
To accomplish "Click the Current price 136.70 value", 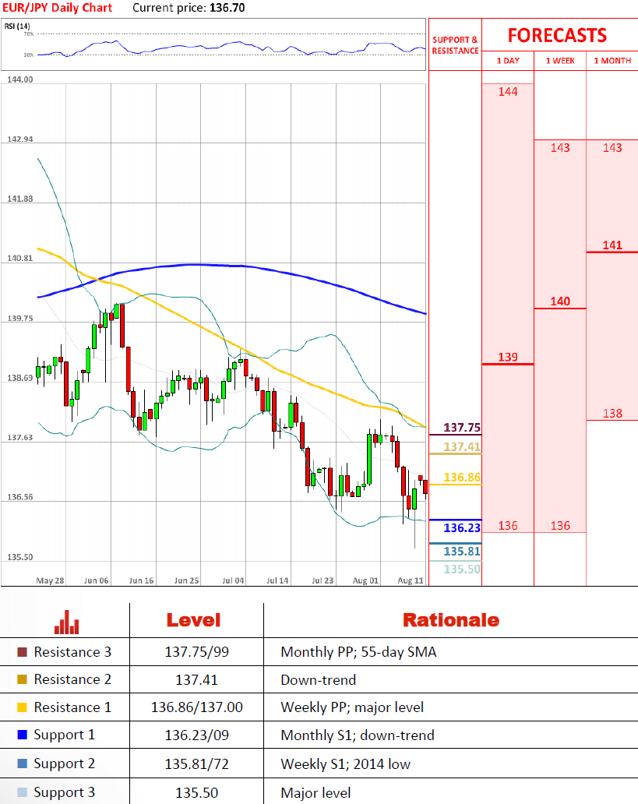I will (x=227, y=9).
